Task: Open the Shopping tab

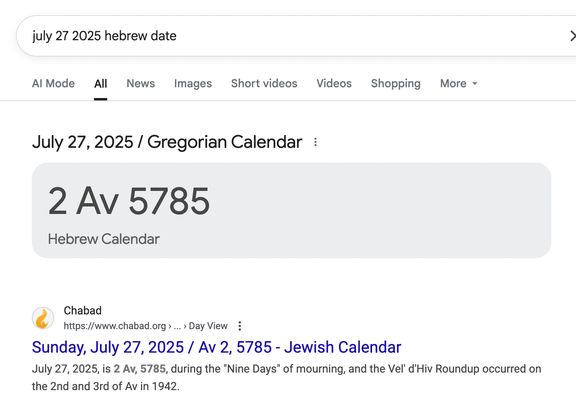Action: [x=396, y=84]
